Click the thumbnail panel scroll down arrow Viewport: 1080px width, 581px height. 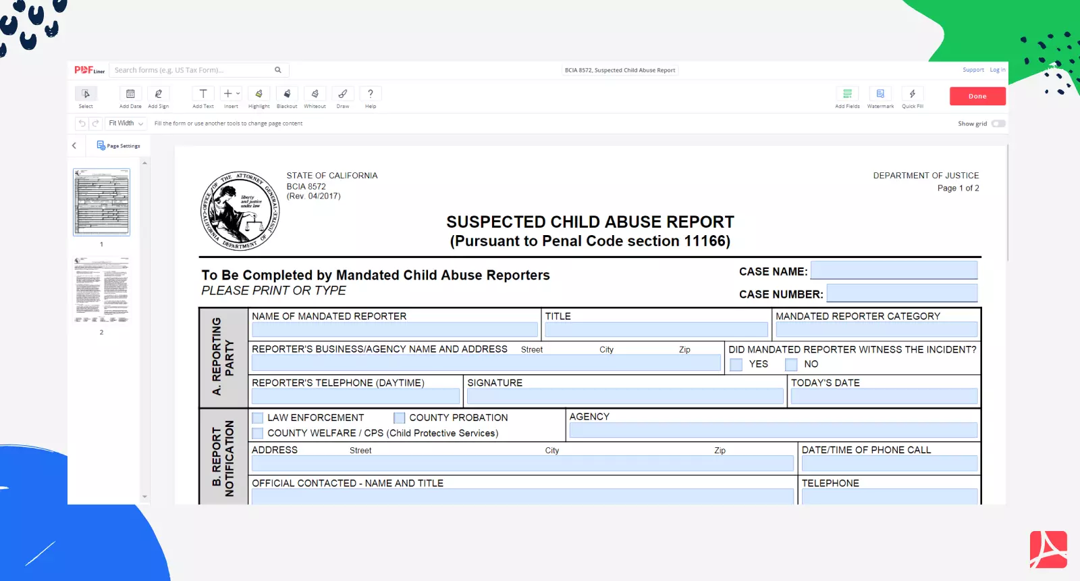pos(144,497)
